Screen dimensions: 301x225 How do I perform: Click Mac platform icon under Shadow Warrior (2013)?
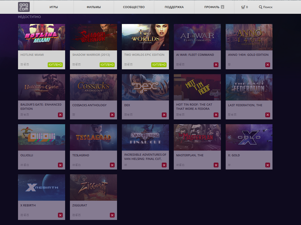[77, 64]
